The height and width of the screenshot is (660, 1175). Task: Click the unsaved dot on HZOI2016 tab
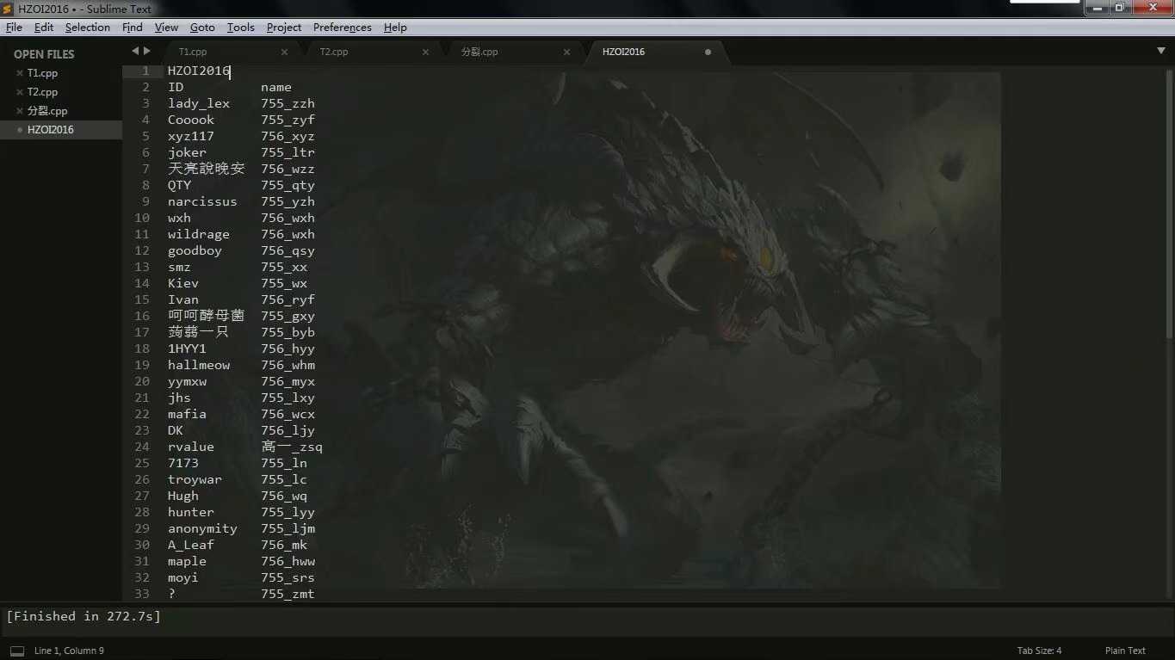[x=708, y=52]
